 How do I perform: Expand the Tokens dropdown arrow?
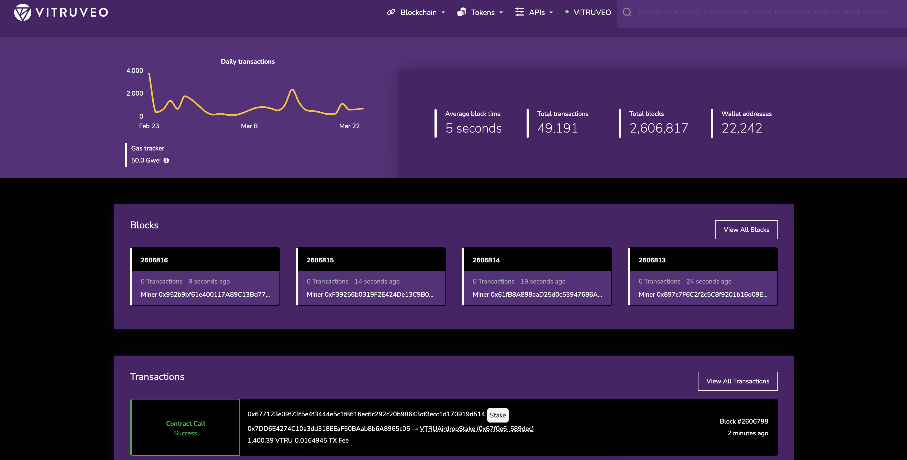click(x=501, y=13)
